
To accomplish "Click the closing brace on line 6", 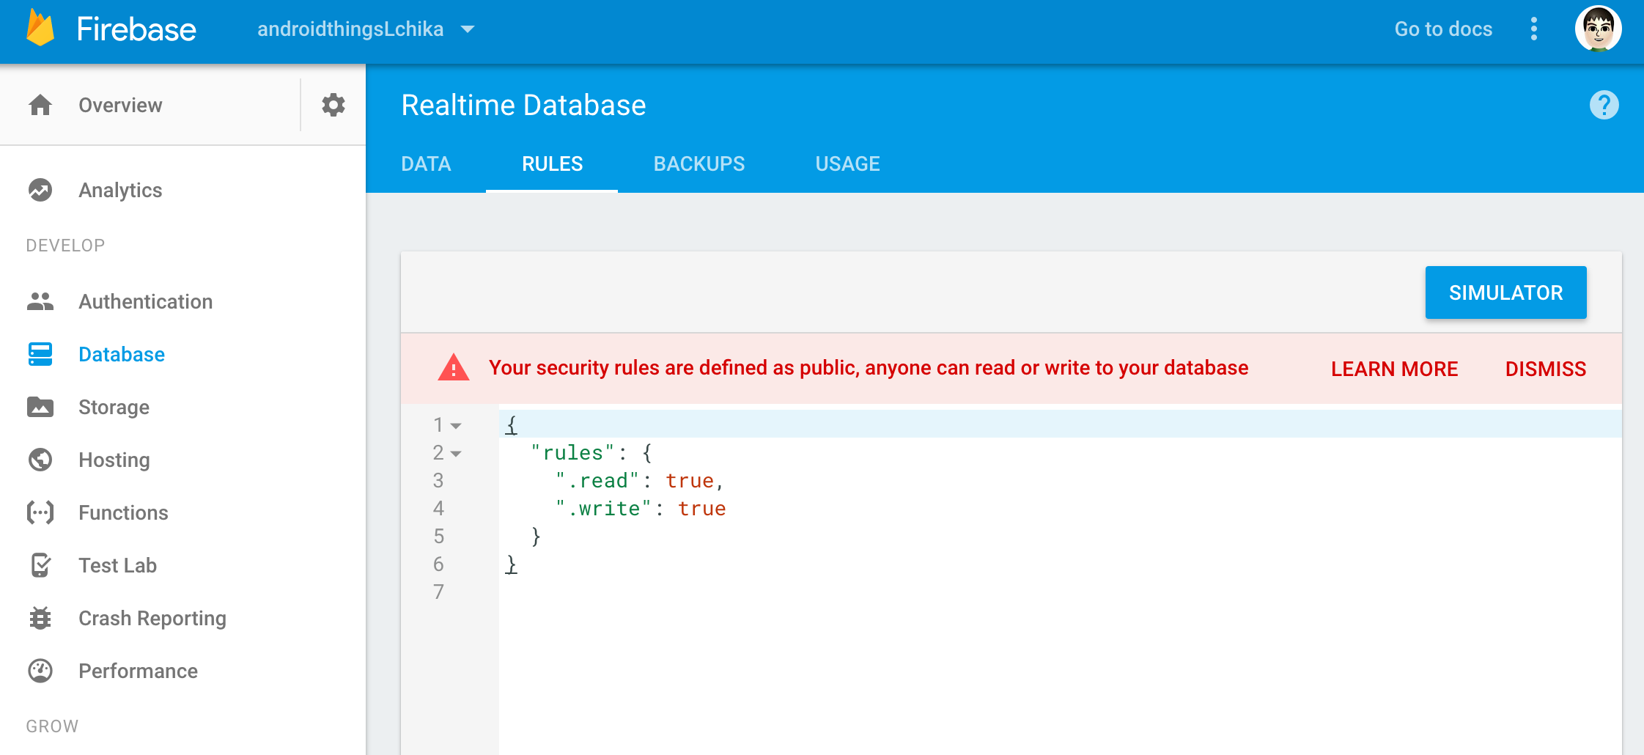I will coord(512,564).
